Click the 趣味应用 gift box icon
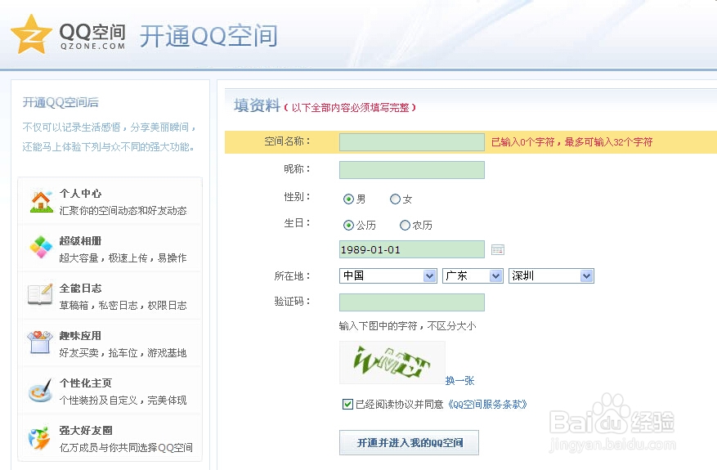 [41, 342]
